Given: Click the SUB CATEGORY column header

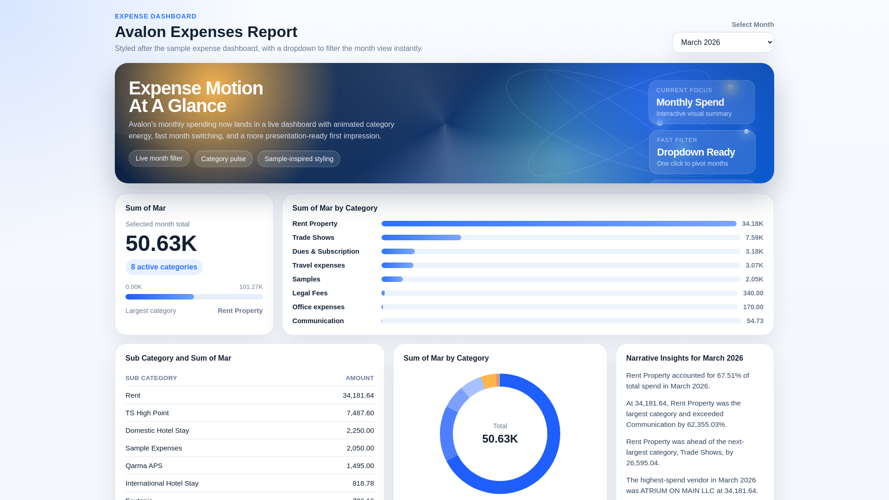Looking at the screenshot, I should coord(151,378).
